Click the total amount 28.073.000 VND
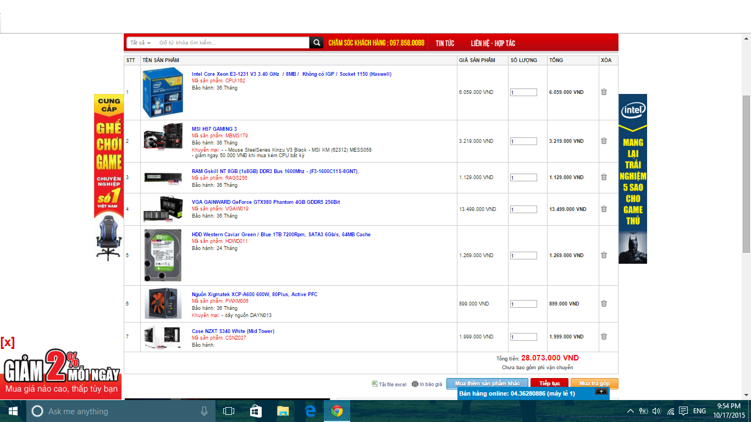The height and width of the screenshot is (422, 751). tap(550, 358)
